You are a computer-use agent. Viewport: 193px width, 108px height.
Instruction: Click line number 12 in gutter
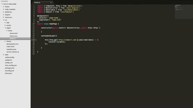(x=33, y=28)
